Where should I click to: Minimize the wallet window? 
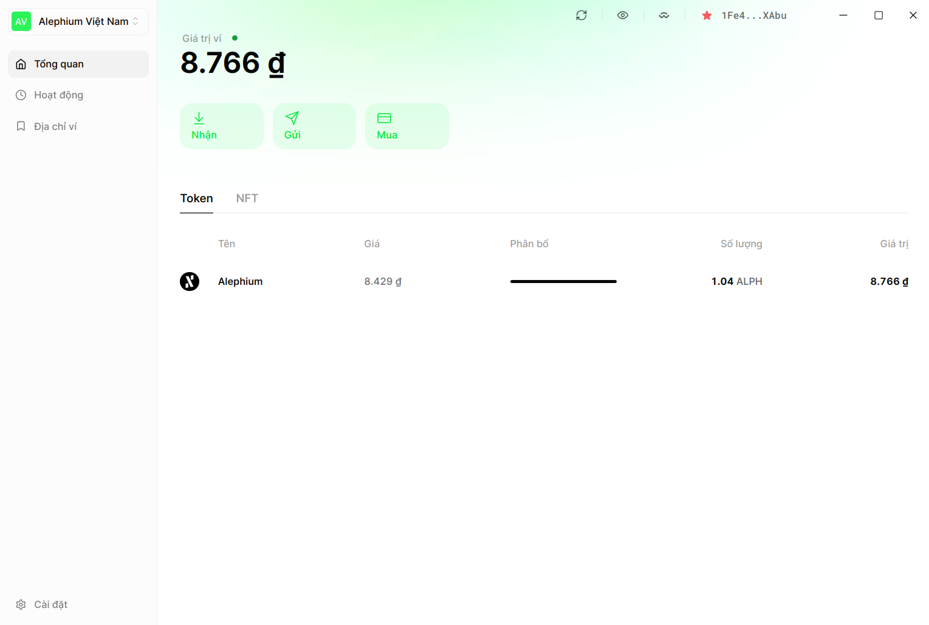(843, 15)
